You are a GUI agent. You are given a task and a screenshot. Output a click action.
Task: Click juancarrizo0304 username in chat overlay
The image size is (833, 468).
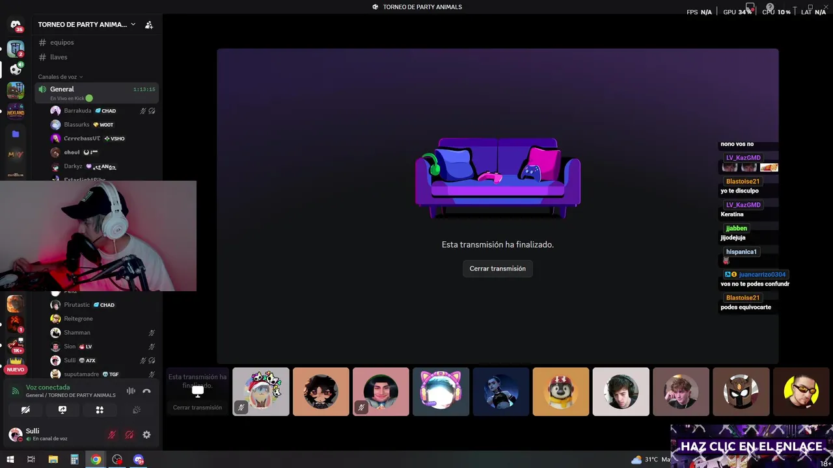point(762,274)
